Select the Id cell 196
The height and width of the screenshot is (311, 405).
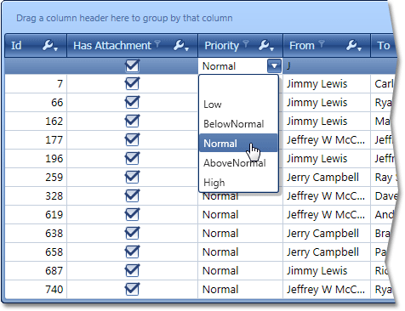click(36, 158)
